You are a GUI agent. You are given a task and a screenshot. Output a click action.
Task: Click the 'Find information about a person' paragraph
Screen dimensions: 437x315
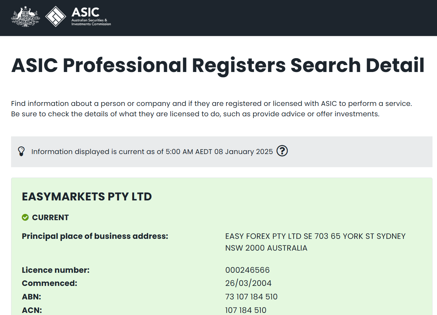pos(212,108)
